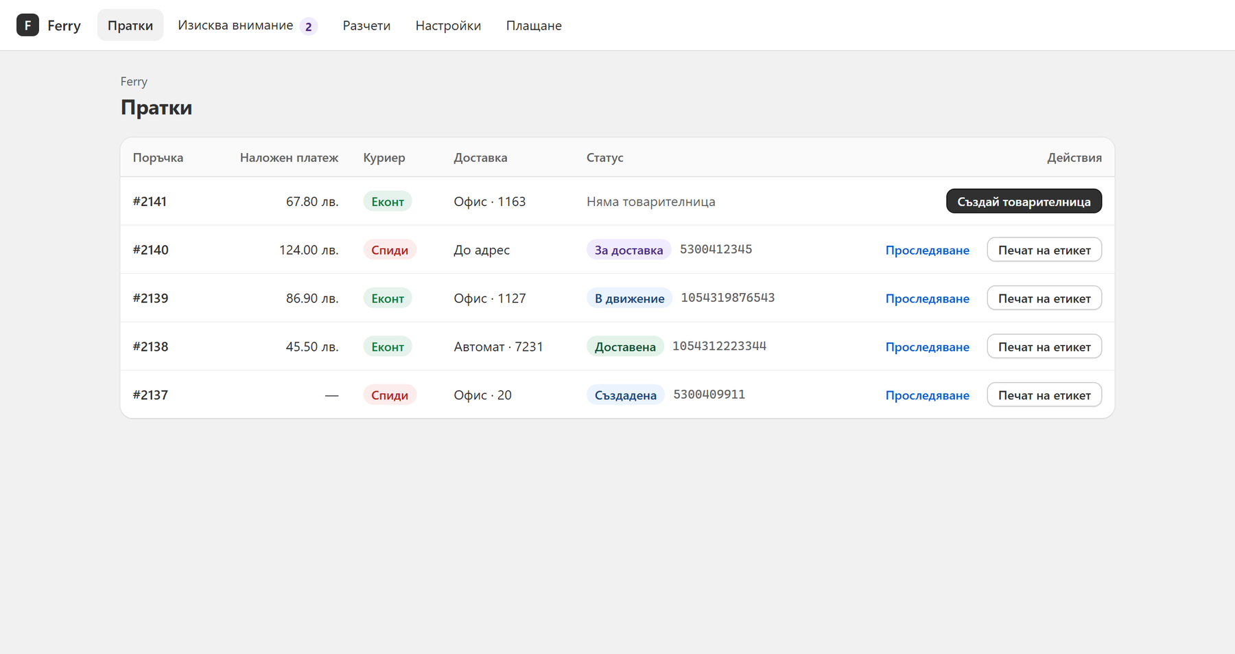The width and height of the screenshot is (1235, 654).
Task: Open Проследяване link for order #2138
Action: tap(927, 347)
